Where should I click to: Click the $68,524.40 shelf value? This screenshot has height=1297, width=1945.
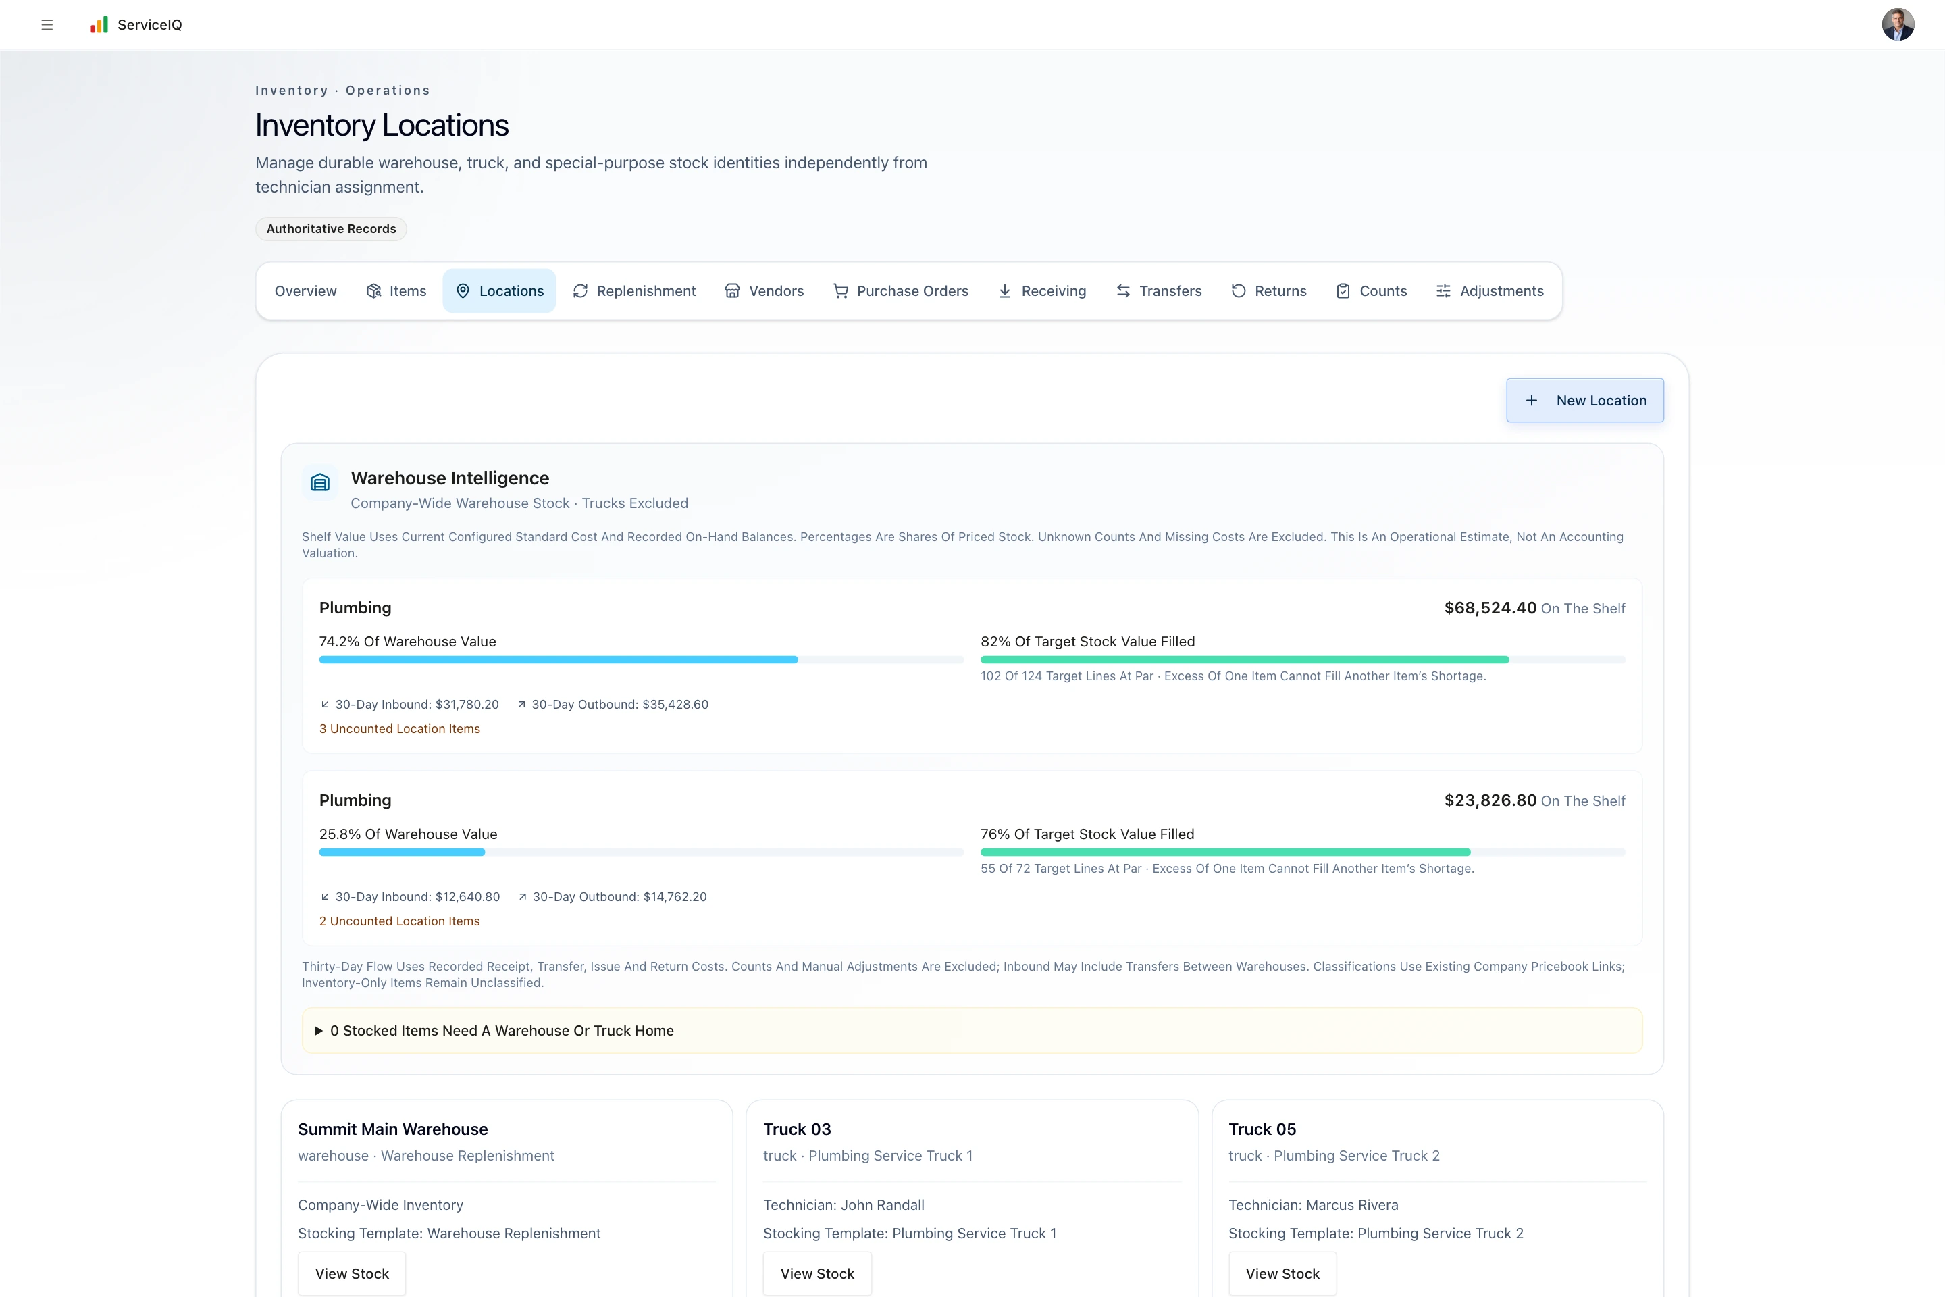click(1490, 608)
